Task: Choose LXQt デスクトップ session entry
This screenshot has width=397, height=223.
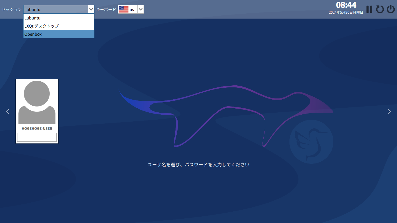Action: [59, 26]
